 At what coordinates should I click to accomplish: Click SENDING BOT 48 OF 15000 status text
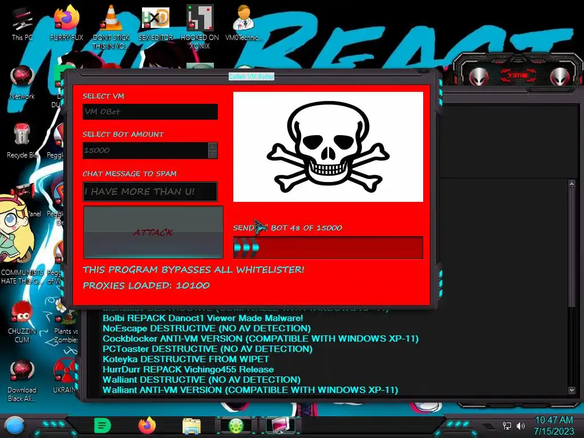287,228
